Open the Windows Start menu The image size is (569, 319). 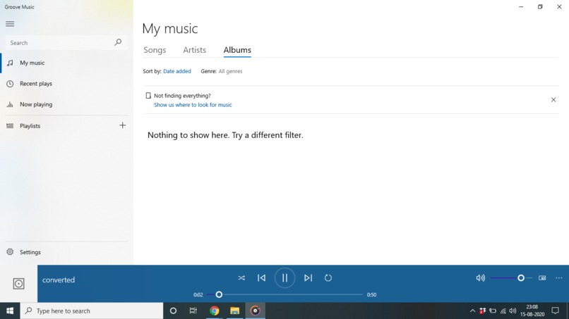pos(10,311)
